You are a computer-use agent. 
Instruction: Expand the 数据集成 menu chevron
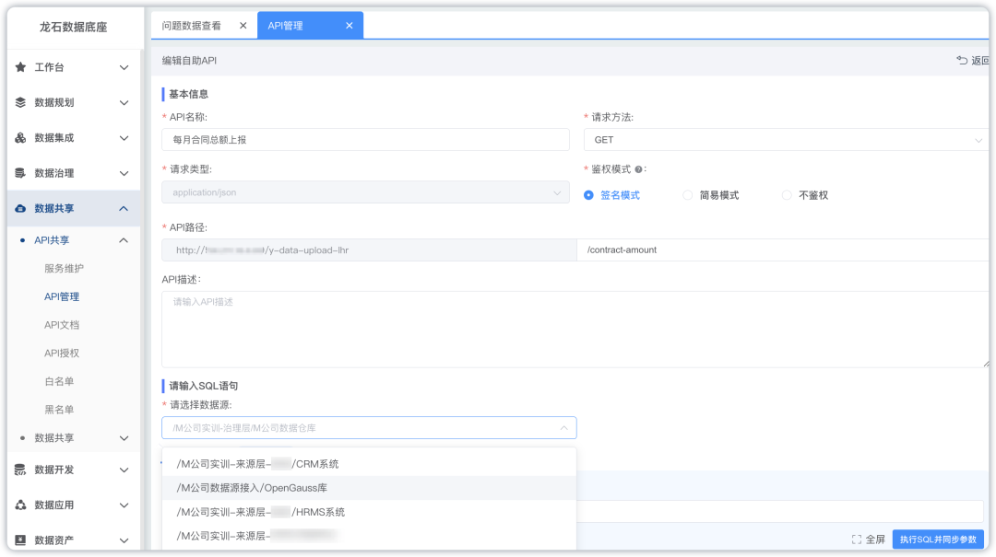coord(124,138)
